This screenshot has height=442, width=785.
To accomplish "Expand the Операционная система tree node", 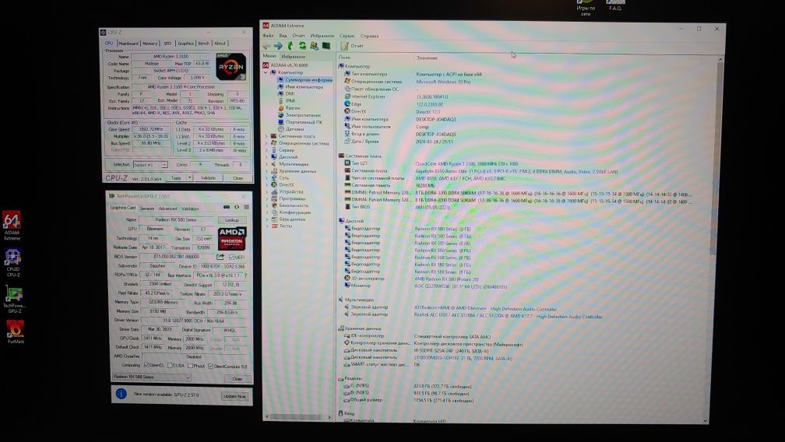I will click(266, 143).
